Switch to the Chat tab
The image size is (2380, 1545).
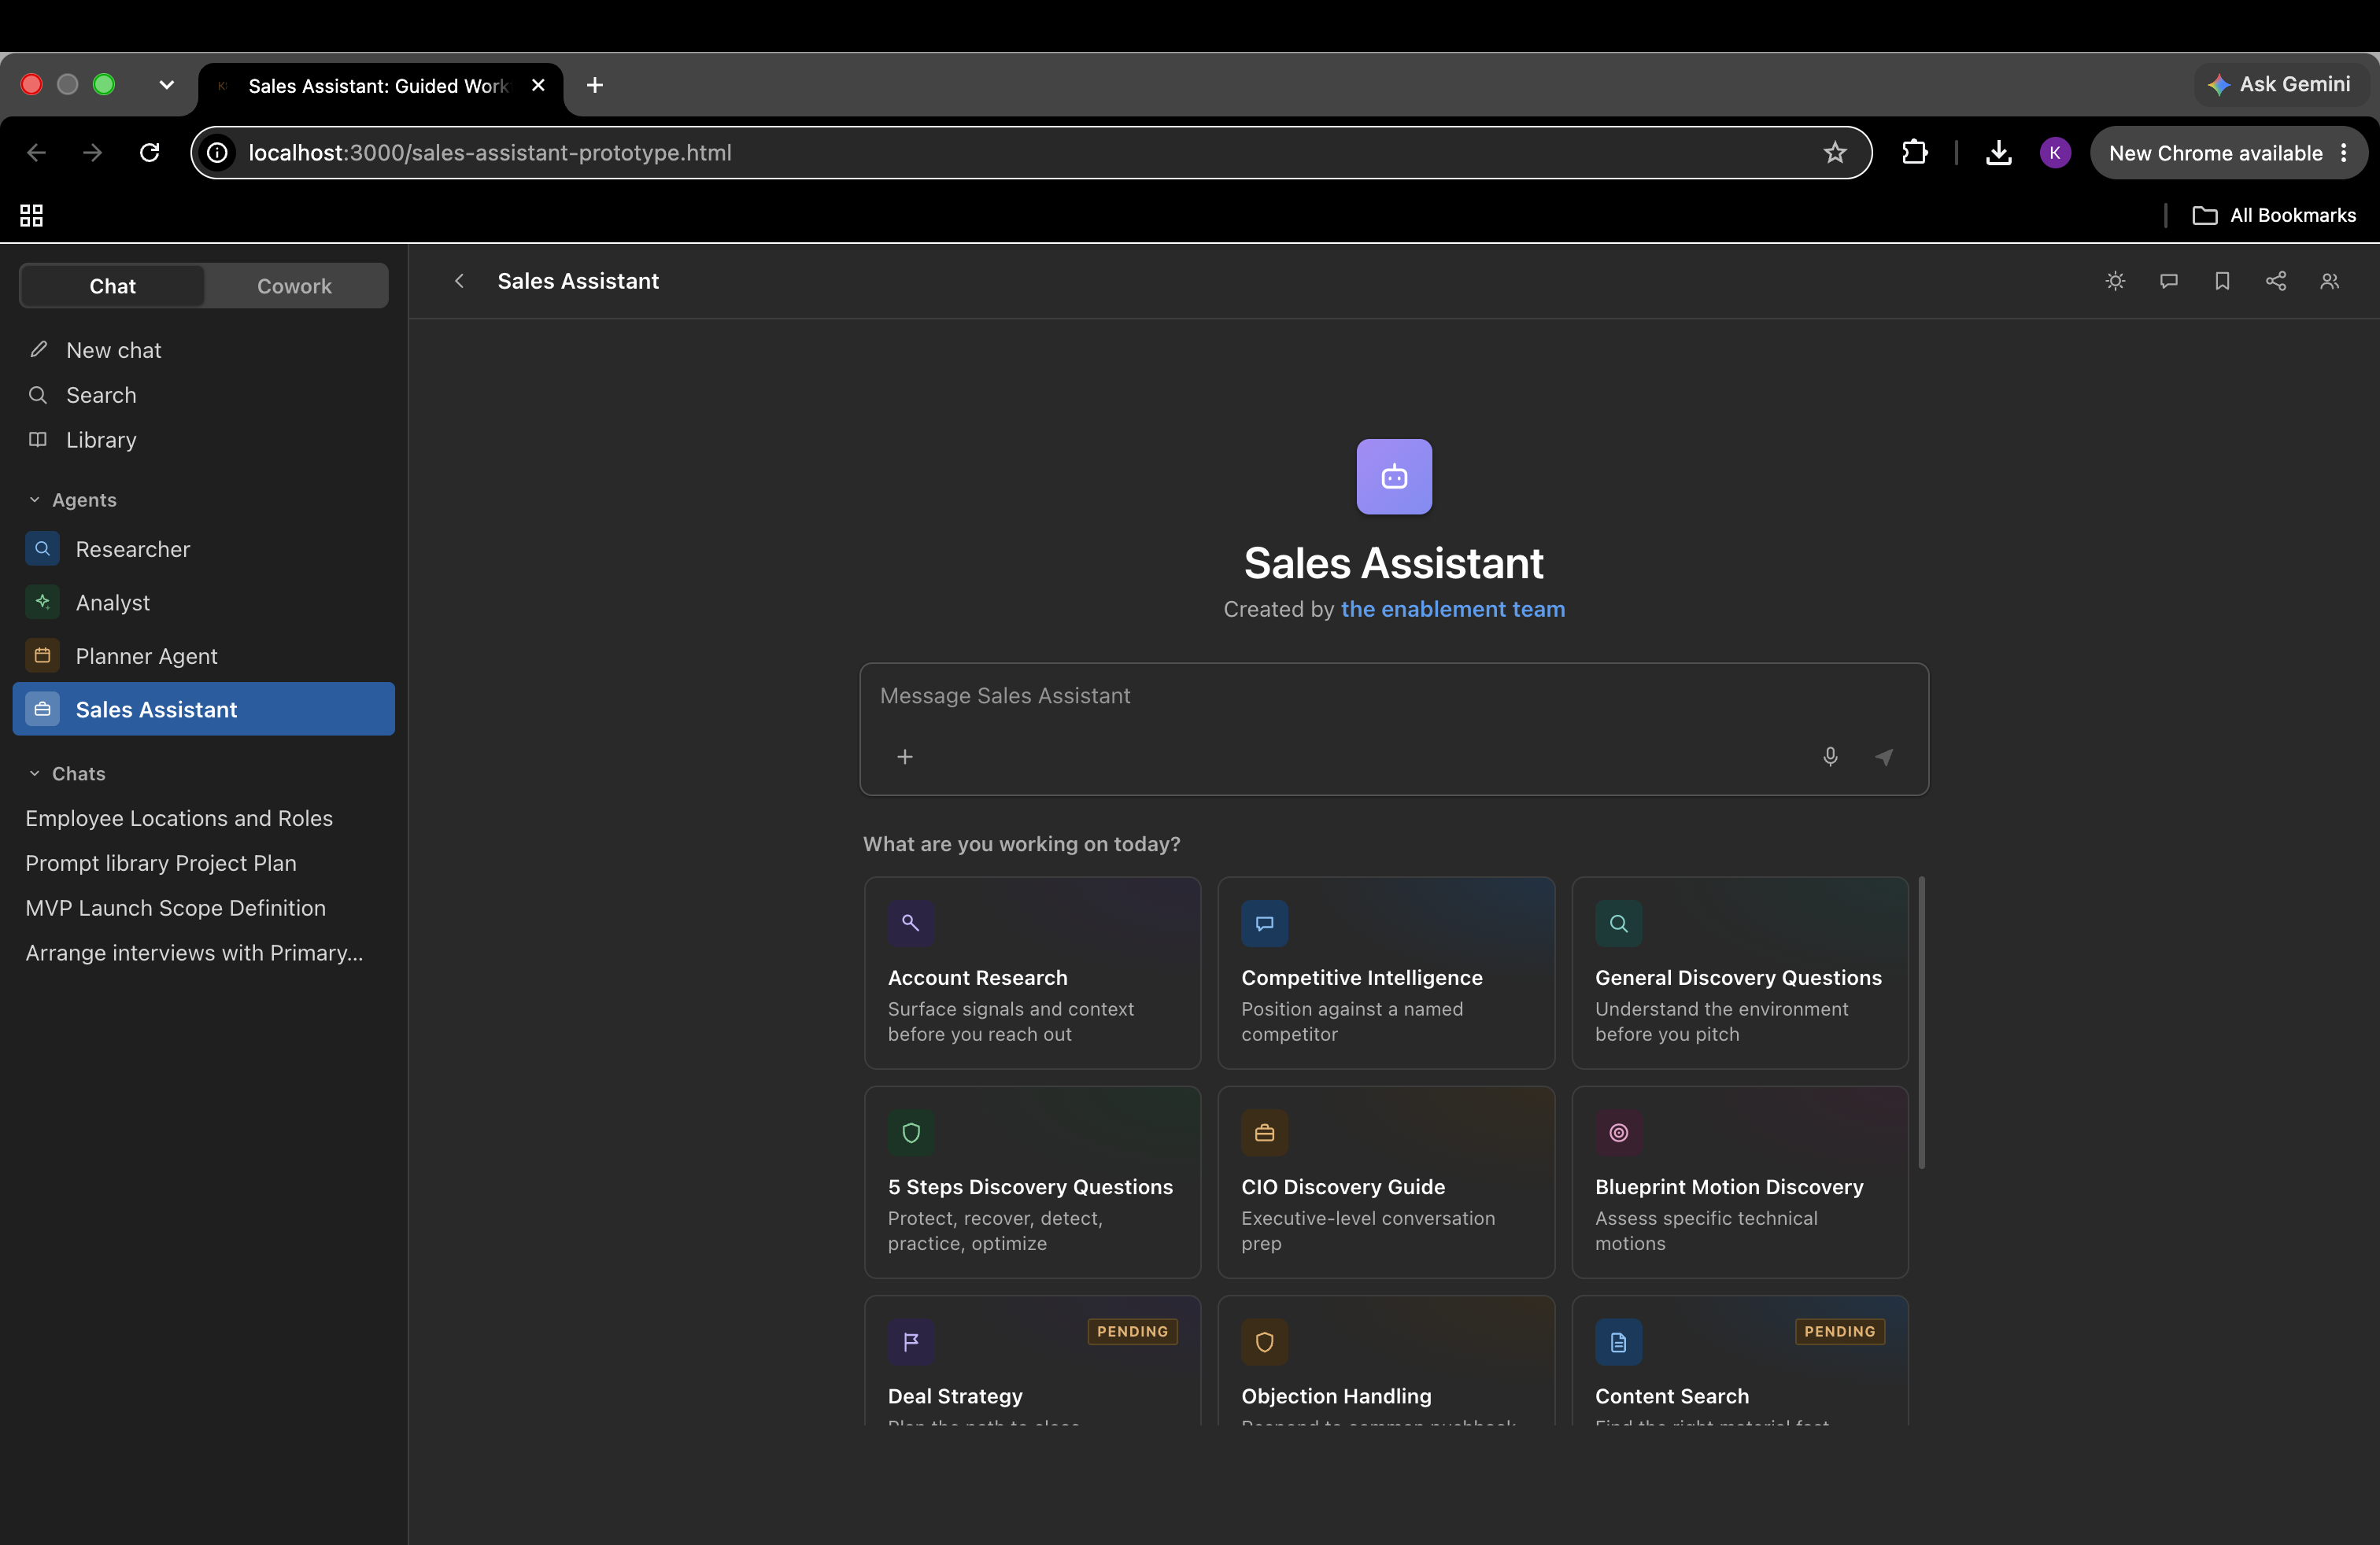pos(113,286)
